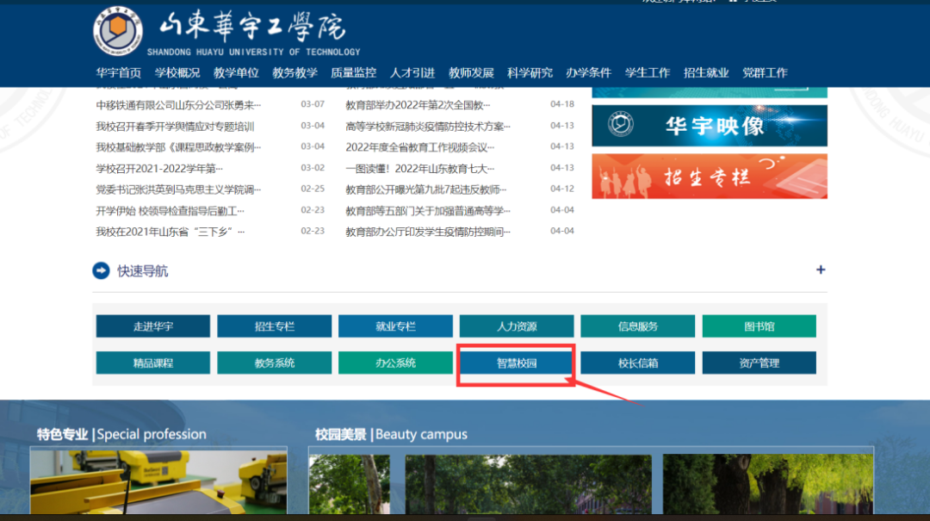The width and height of the screenshot is (930, 521).
Task: Click the 特色专业 Special profession heading
Action: tap(121, 434)
